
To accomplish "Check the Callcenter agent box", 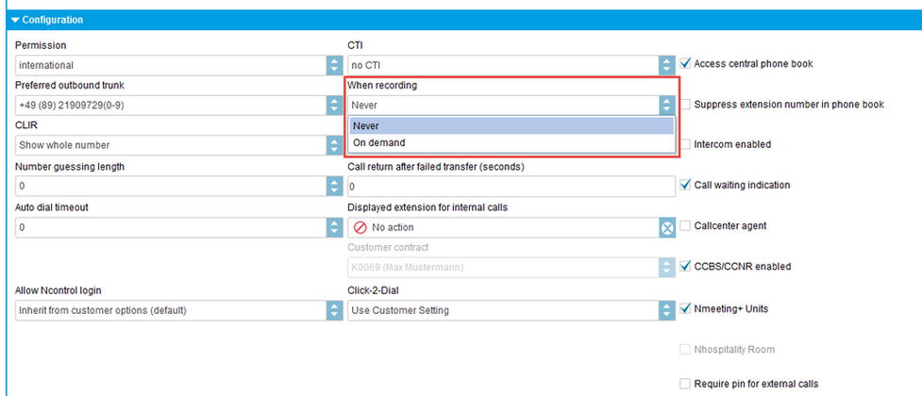I will (685, 225).
